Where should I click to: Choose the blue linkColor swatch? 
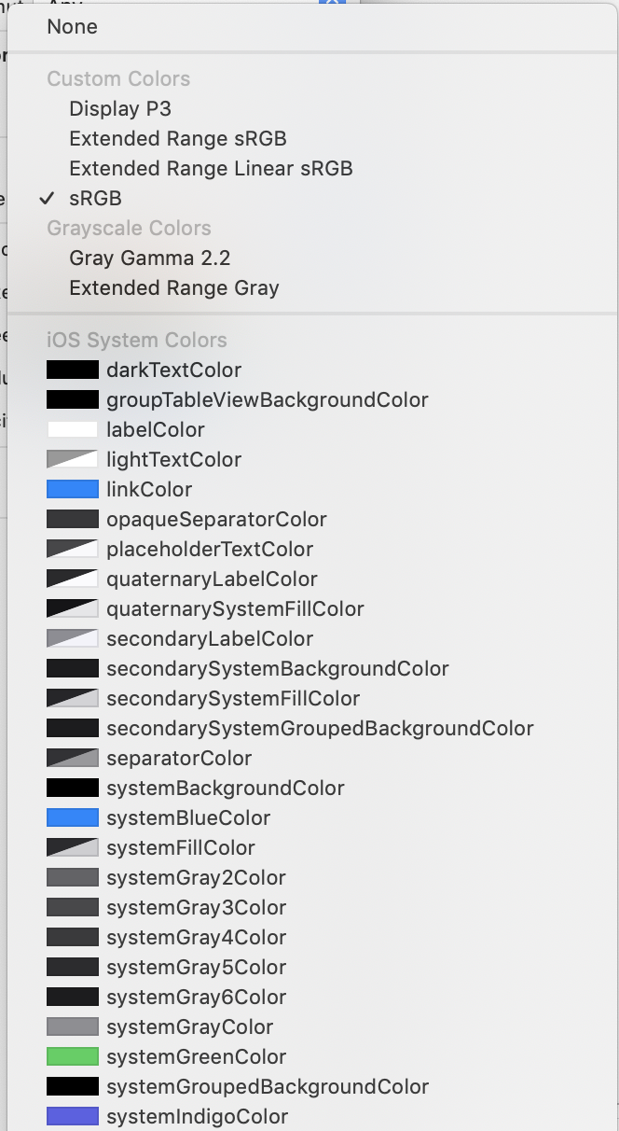[73, 490]
